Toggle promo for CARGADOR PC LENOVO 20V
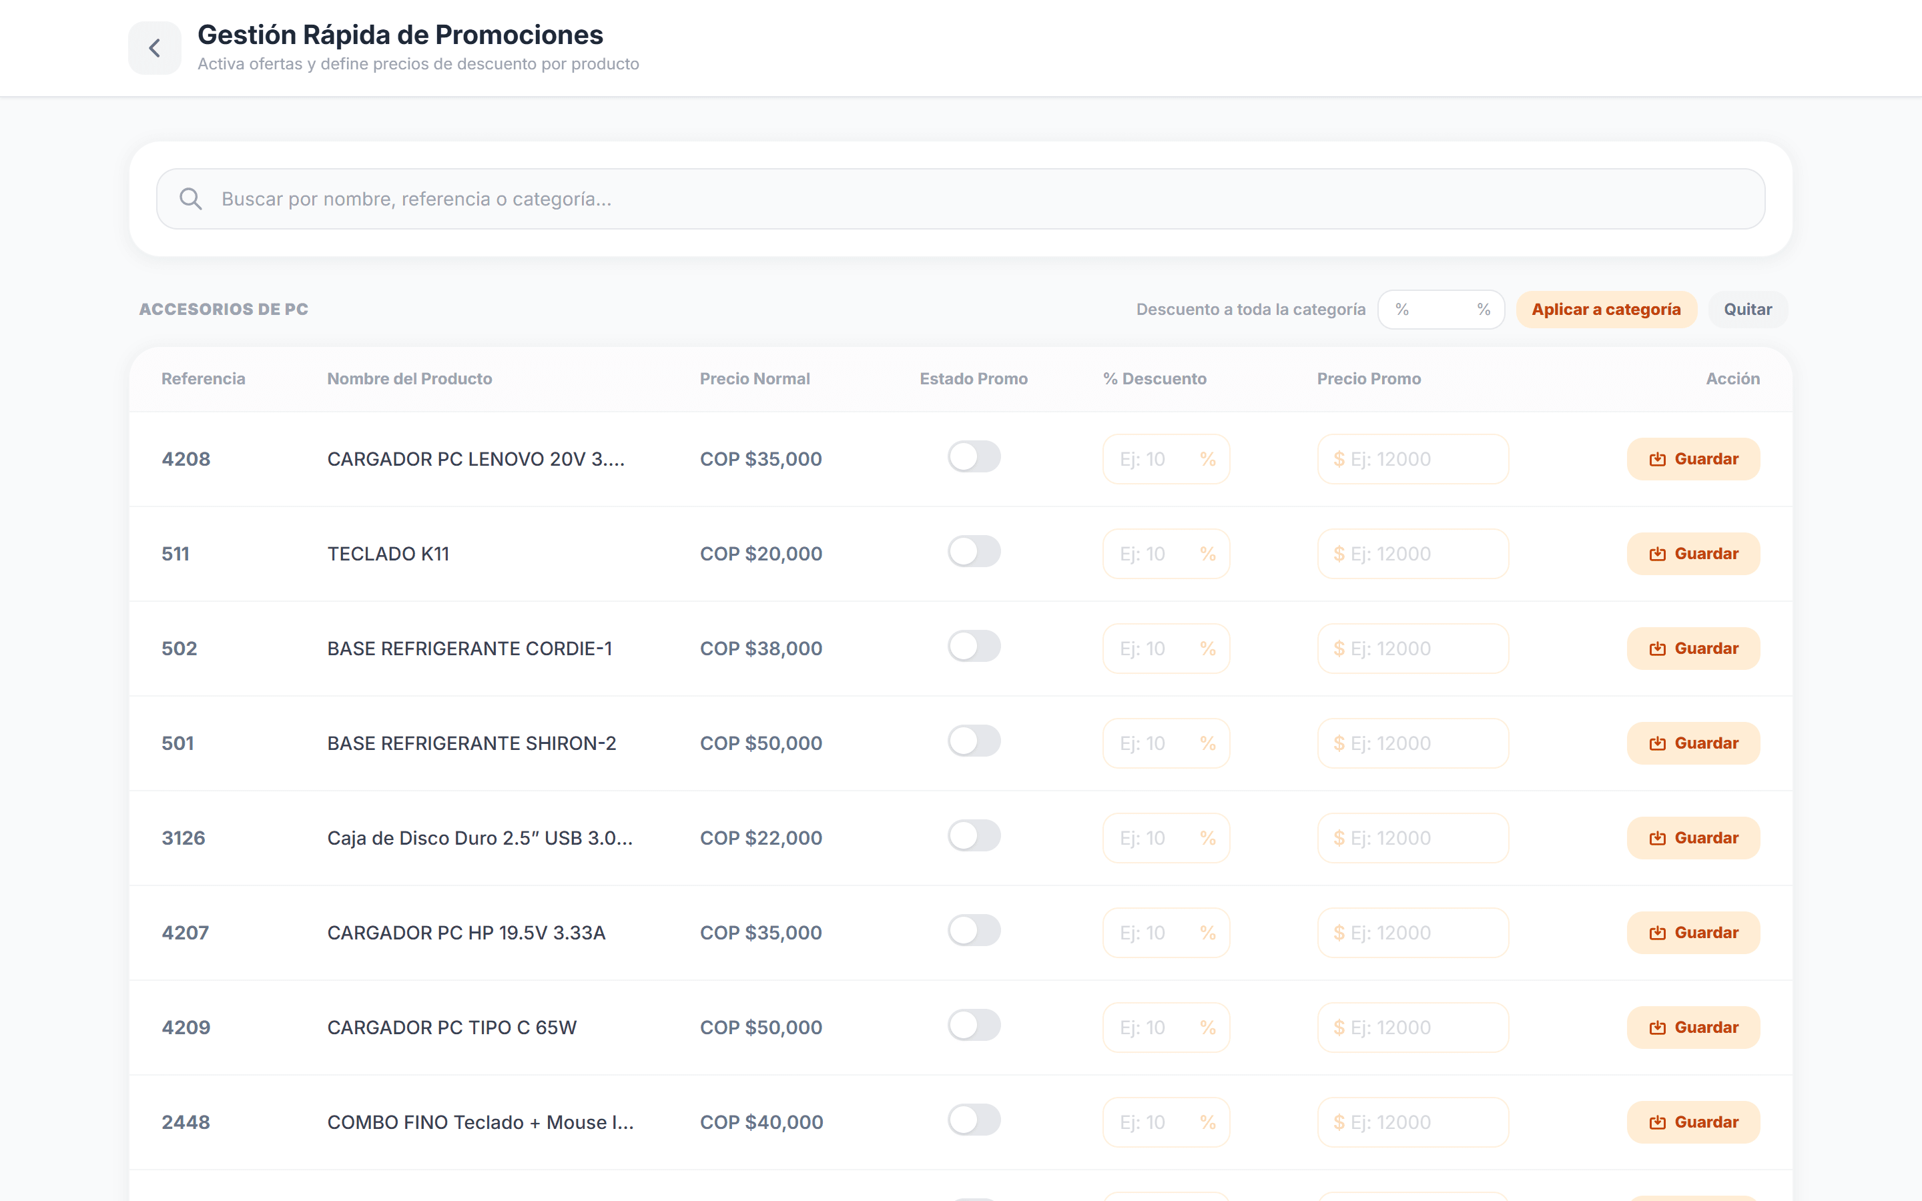Viewport: 1922px width, 1201px height. pyautogui.click(x=974, y=457)
